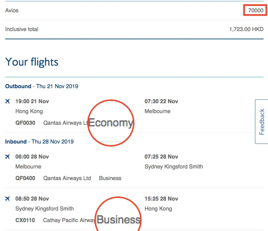Screen dimensions: 268x231
Task: Select the Inbound section label
Action: pyautogui.click(x=16, y=142)
